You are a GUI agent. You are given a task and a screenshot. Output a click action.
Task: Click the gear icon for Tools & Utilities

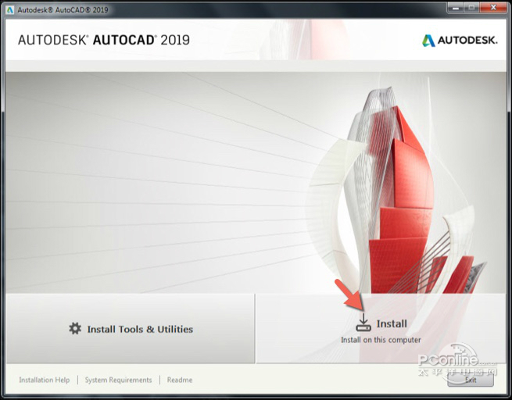point(75,329)
